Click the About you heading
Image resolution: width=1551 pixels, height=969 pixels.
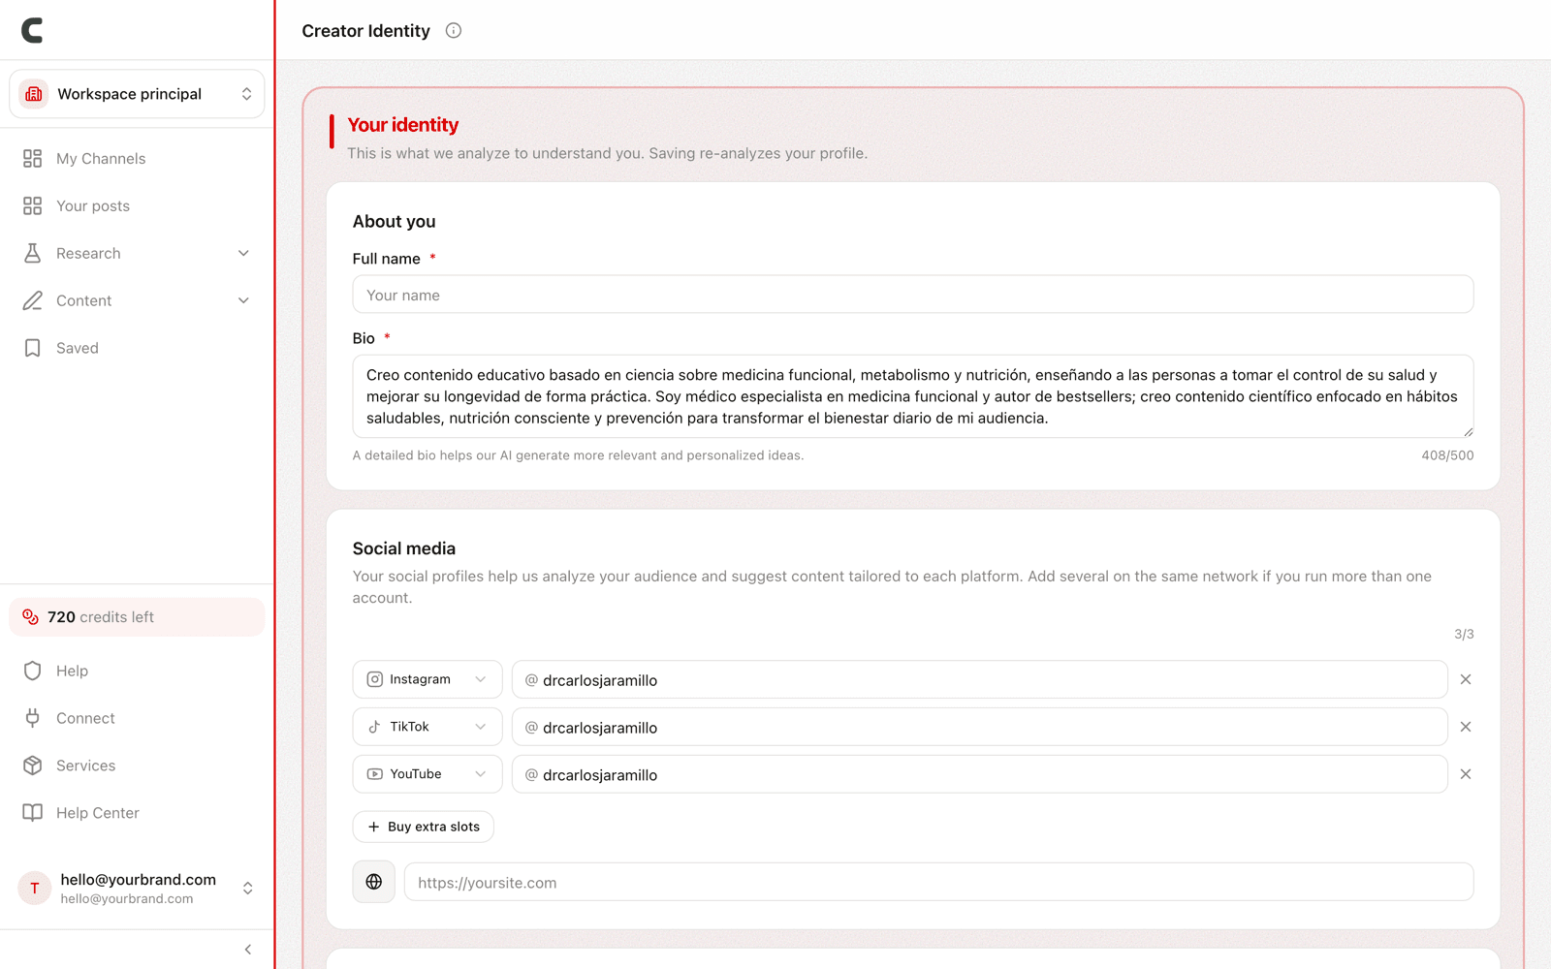click(395, 221)
